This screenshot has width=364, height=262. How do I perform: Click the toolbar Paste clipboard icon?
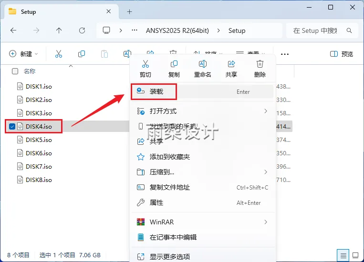coord(104,54)
